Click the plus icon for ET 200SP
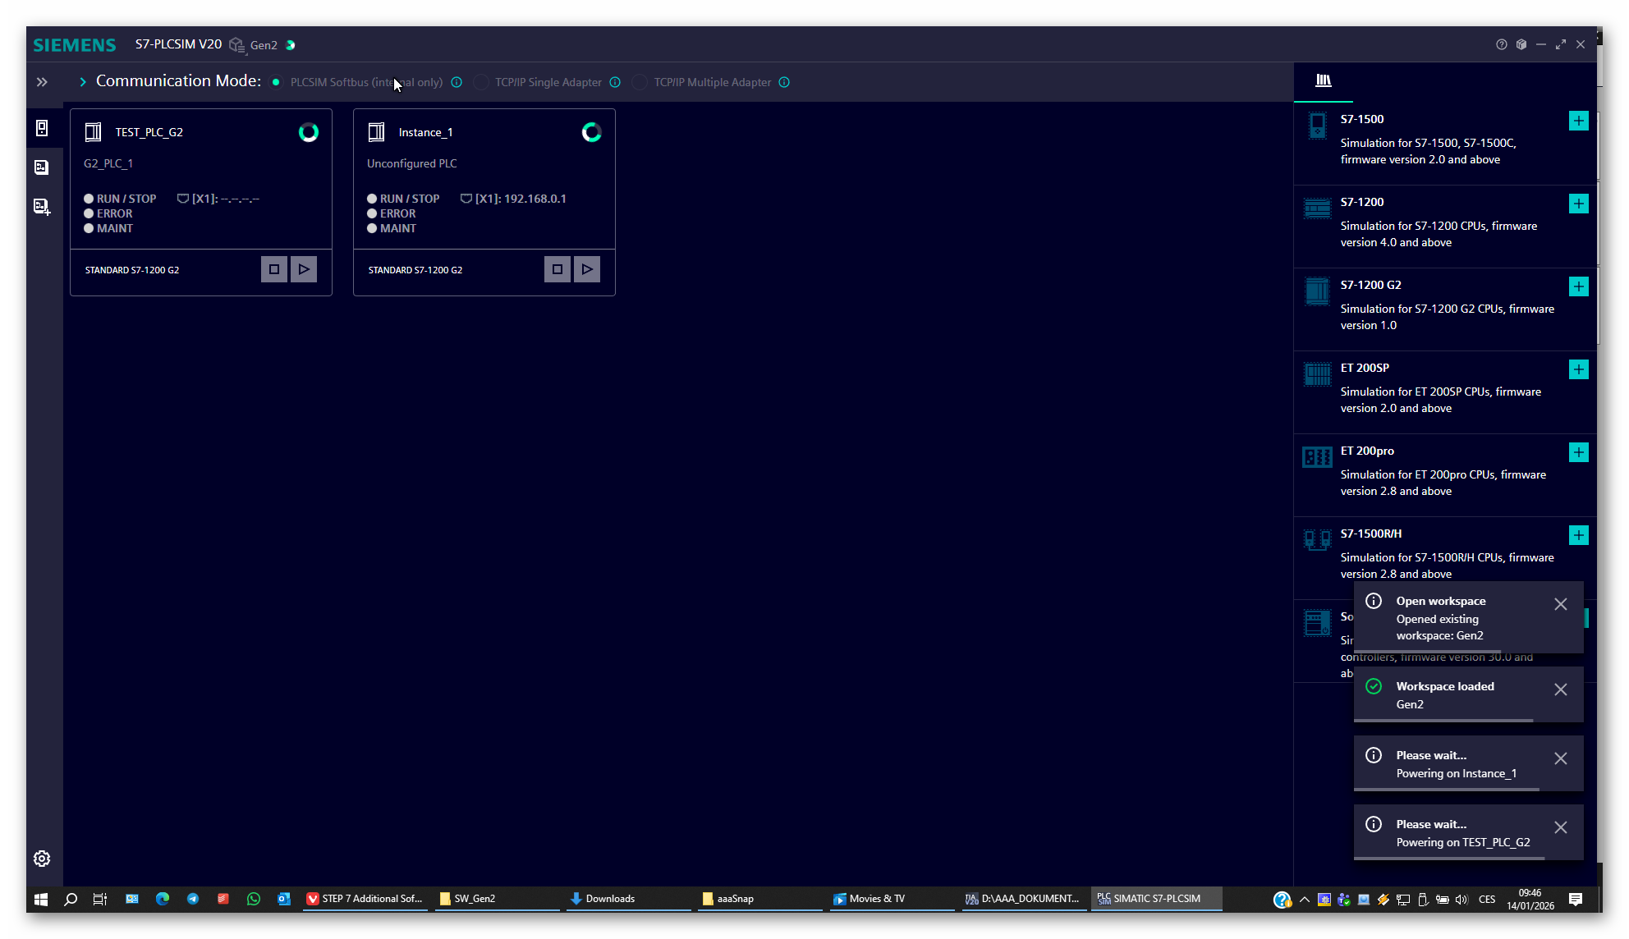 [x=1578, y=369]
